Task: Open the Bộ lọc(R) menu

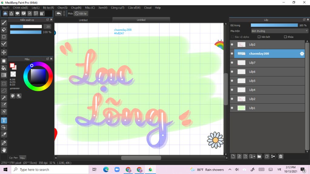Action: click(48, 8)
